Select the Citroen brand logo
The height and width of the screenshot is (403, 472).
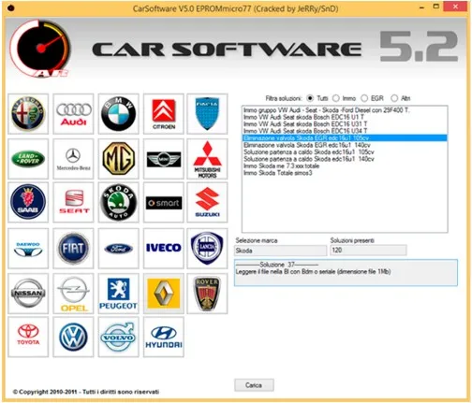tap(164, 114)
